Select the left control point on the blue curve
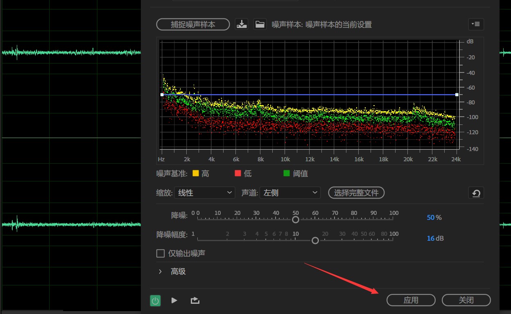This screenshot has width=511, height=314. [x=162, y=95]
